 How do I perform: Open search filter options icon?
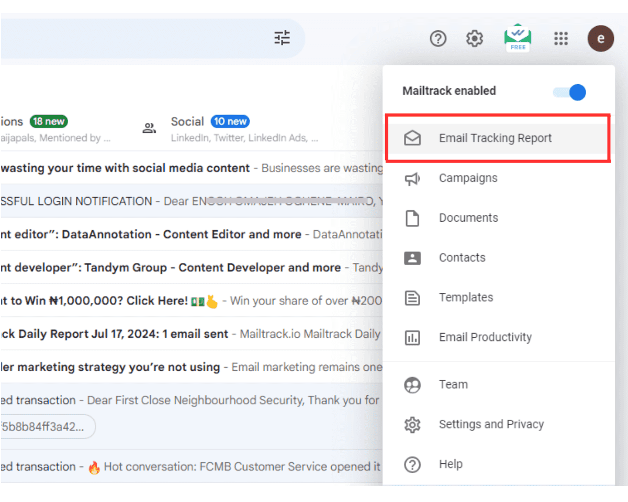tap(282, 38)
